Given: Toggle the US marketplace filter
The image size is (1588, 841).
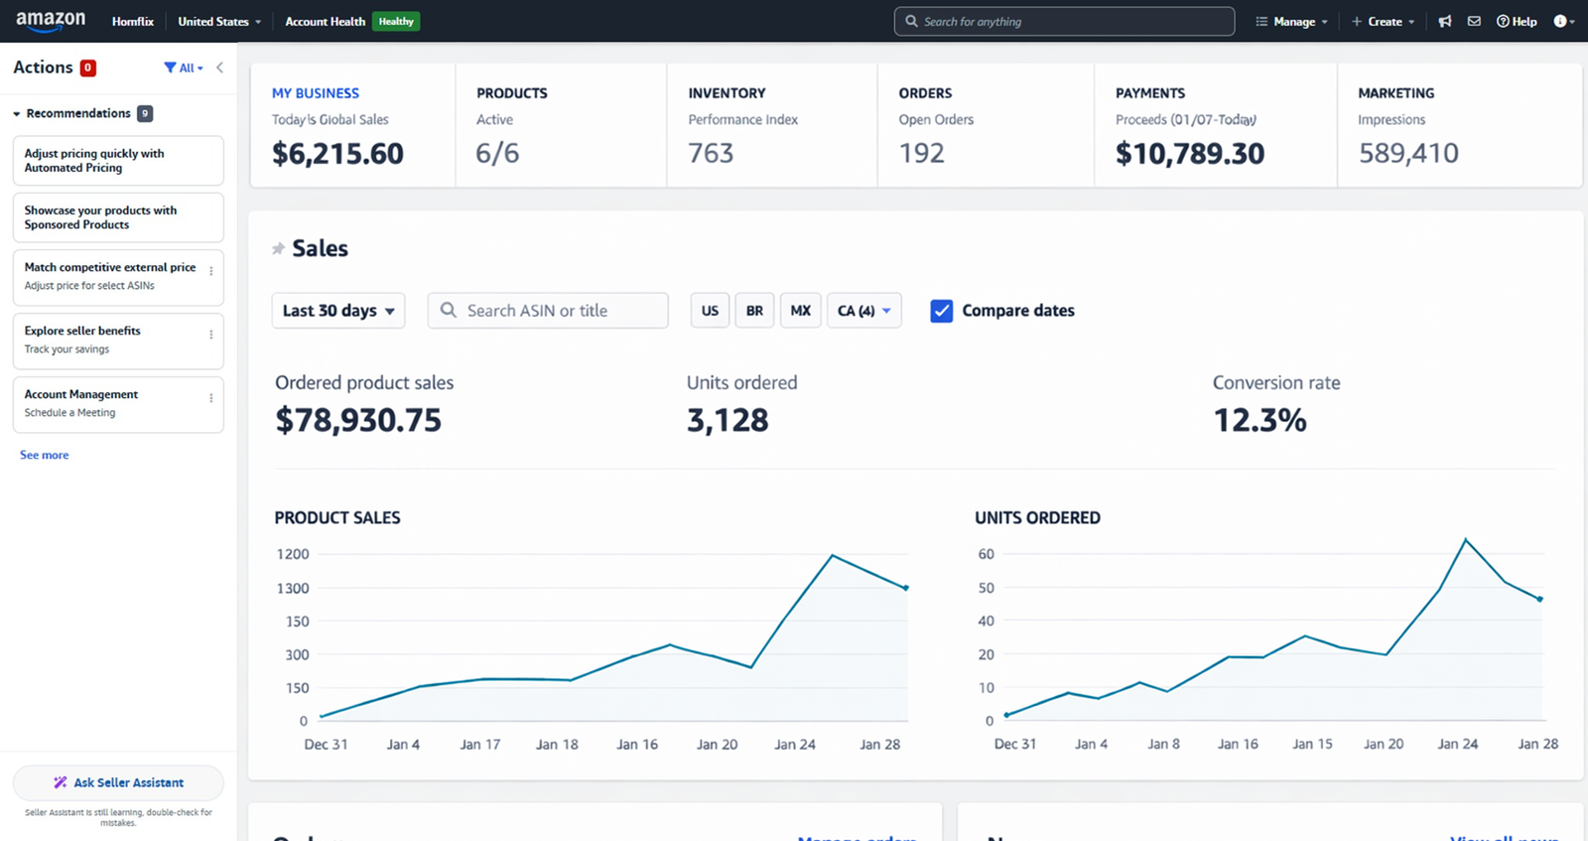Looking at the screenshot, I should tap(710, 311).
